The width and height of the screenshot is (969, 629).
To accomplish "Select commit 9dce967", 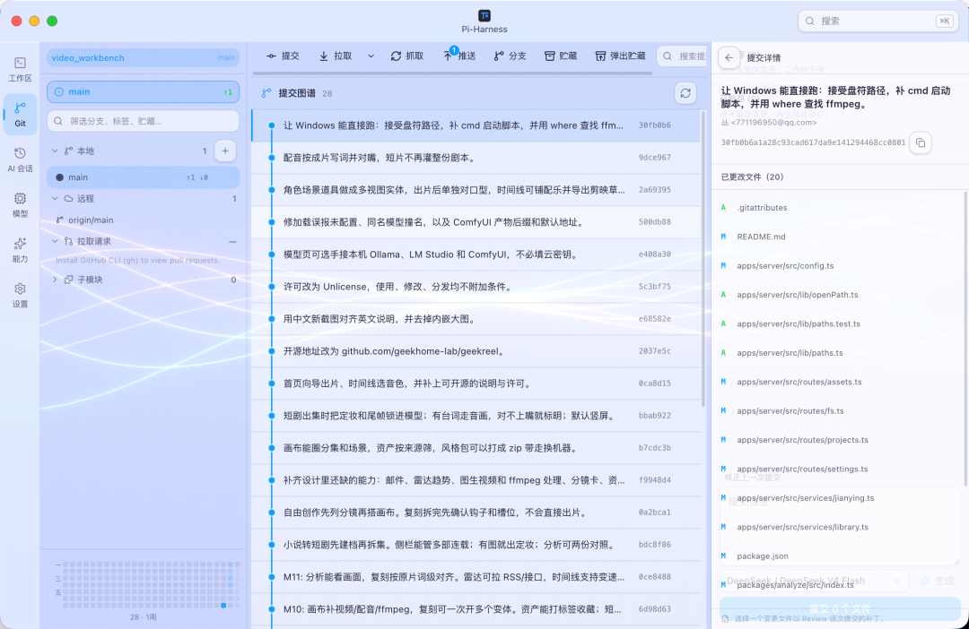I will 476,158.
